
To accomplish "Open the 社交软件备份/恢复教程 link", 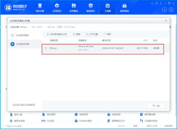I will (24, 105).
